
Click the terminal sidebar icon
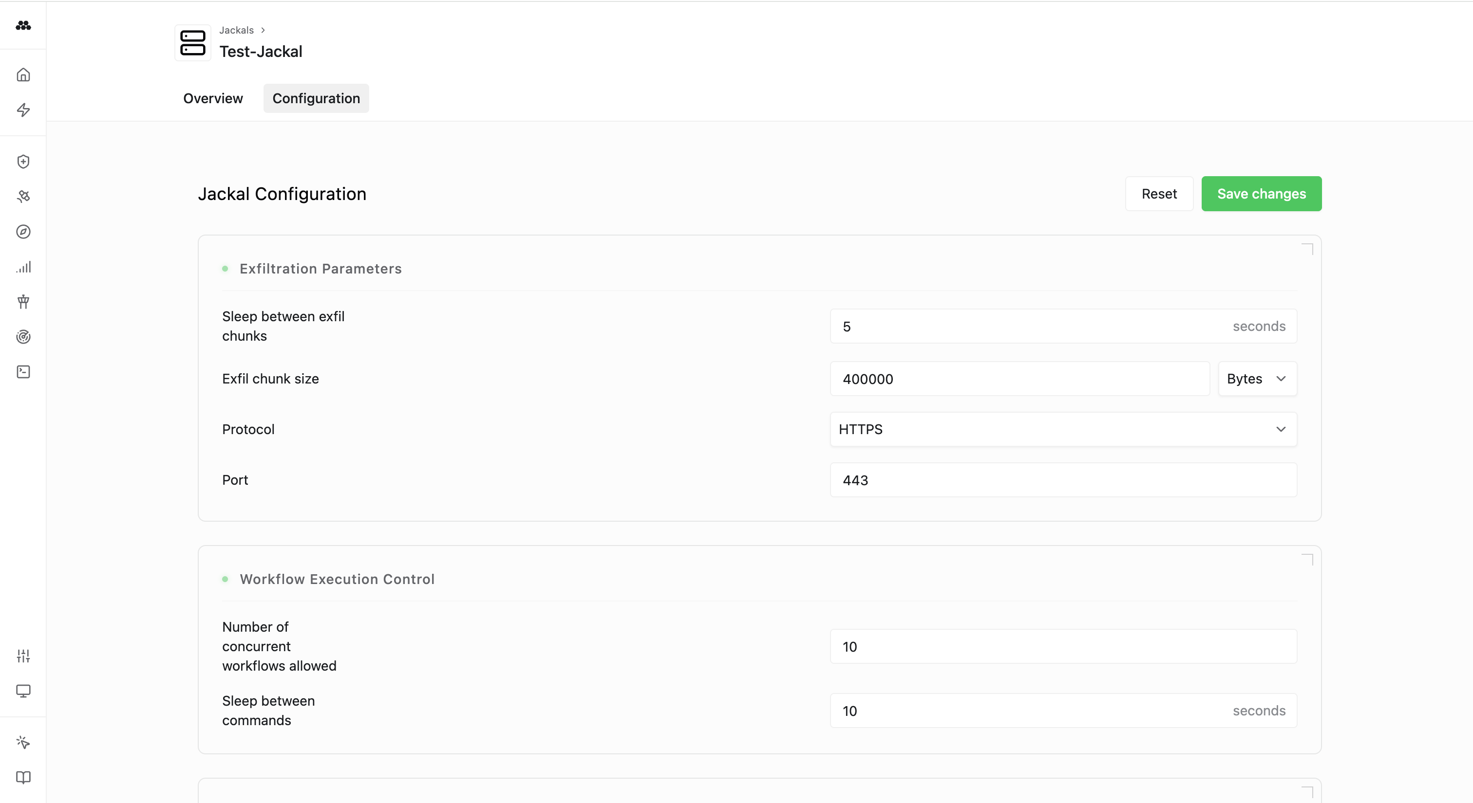(23, 372)
